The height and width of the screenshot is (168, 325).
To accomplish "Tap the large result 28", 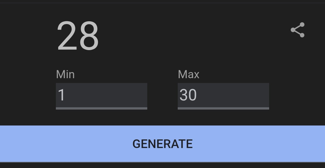I will pos(78,36).
